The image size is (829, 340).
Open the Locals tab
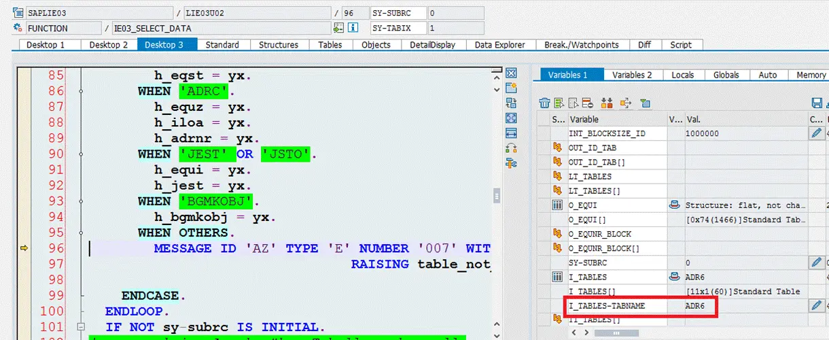(684, 75)
